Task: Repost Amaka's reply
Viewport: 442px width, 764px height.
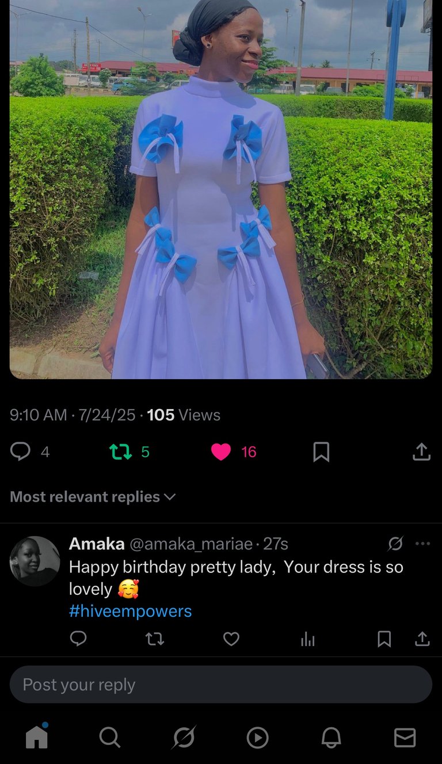Action: click(155, 639)
